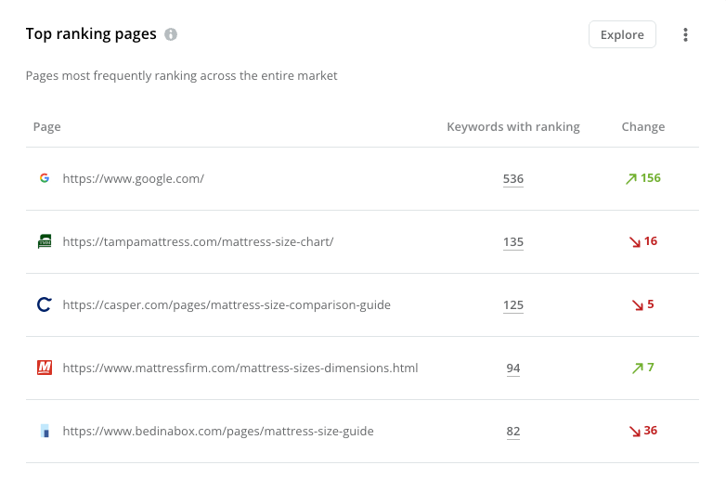Click the green up arrow beside 7

(638, 368)
